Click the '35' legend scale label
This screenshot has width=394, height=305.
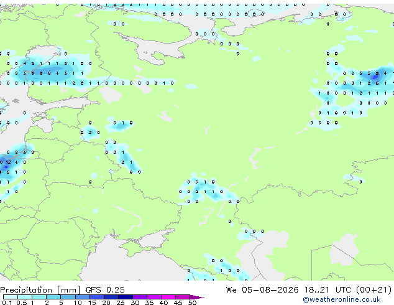point(149,303)
